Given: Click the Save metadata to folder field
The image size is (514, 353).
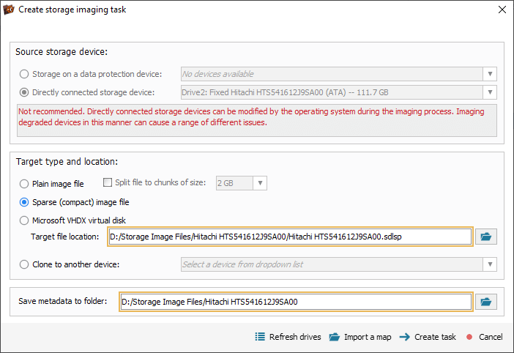Looking at the screenshot, I should pyautogui.click(x=296, y=302).
